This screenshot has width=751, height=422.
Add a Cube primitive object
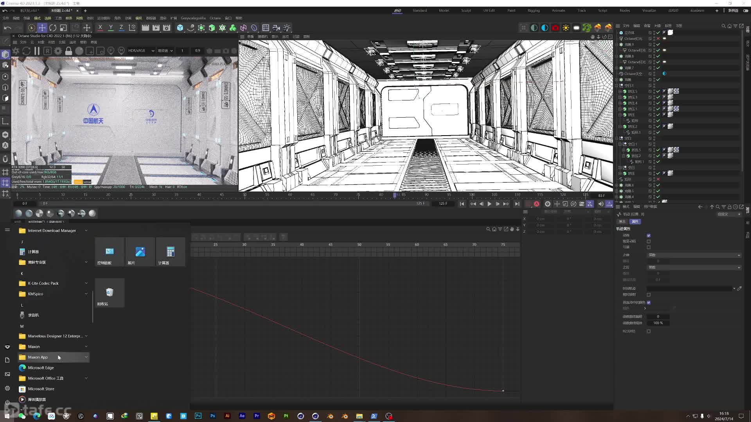180,28
